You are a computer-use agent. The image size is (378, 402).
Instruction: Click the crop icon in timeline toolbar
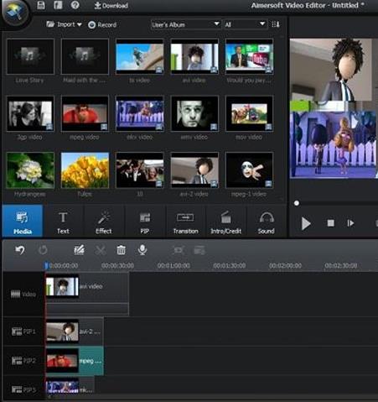pyautogui.click(x=179, y=250)
